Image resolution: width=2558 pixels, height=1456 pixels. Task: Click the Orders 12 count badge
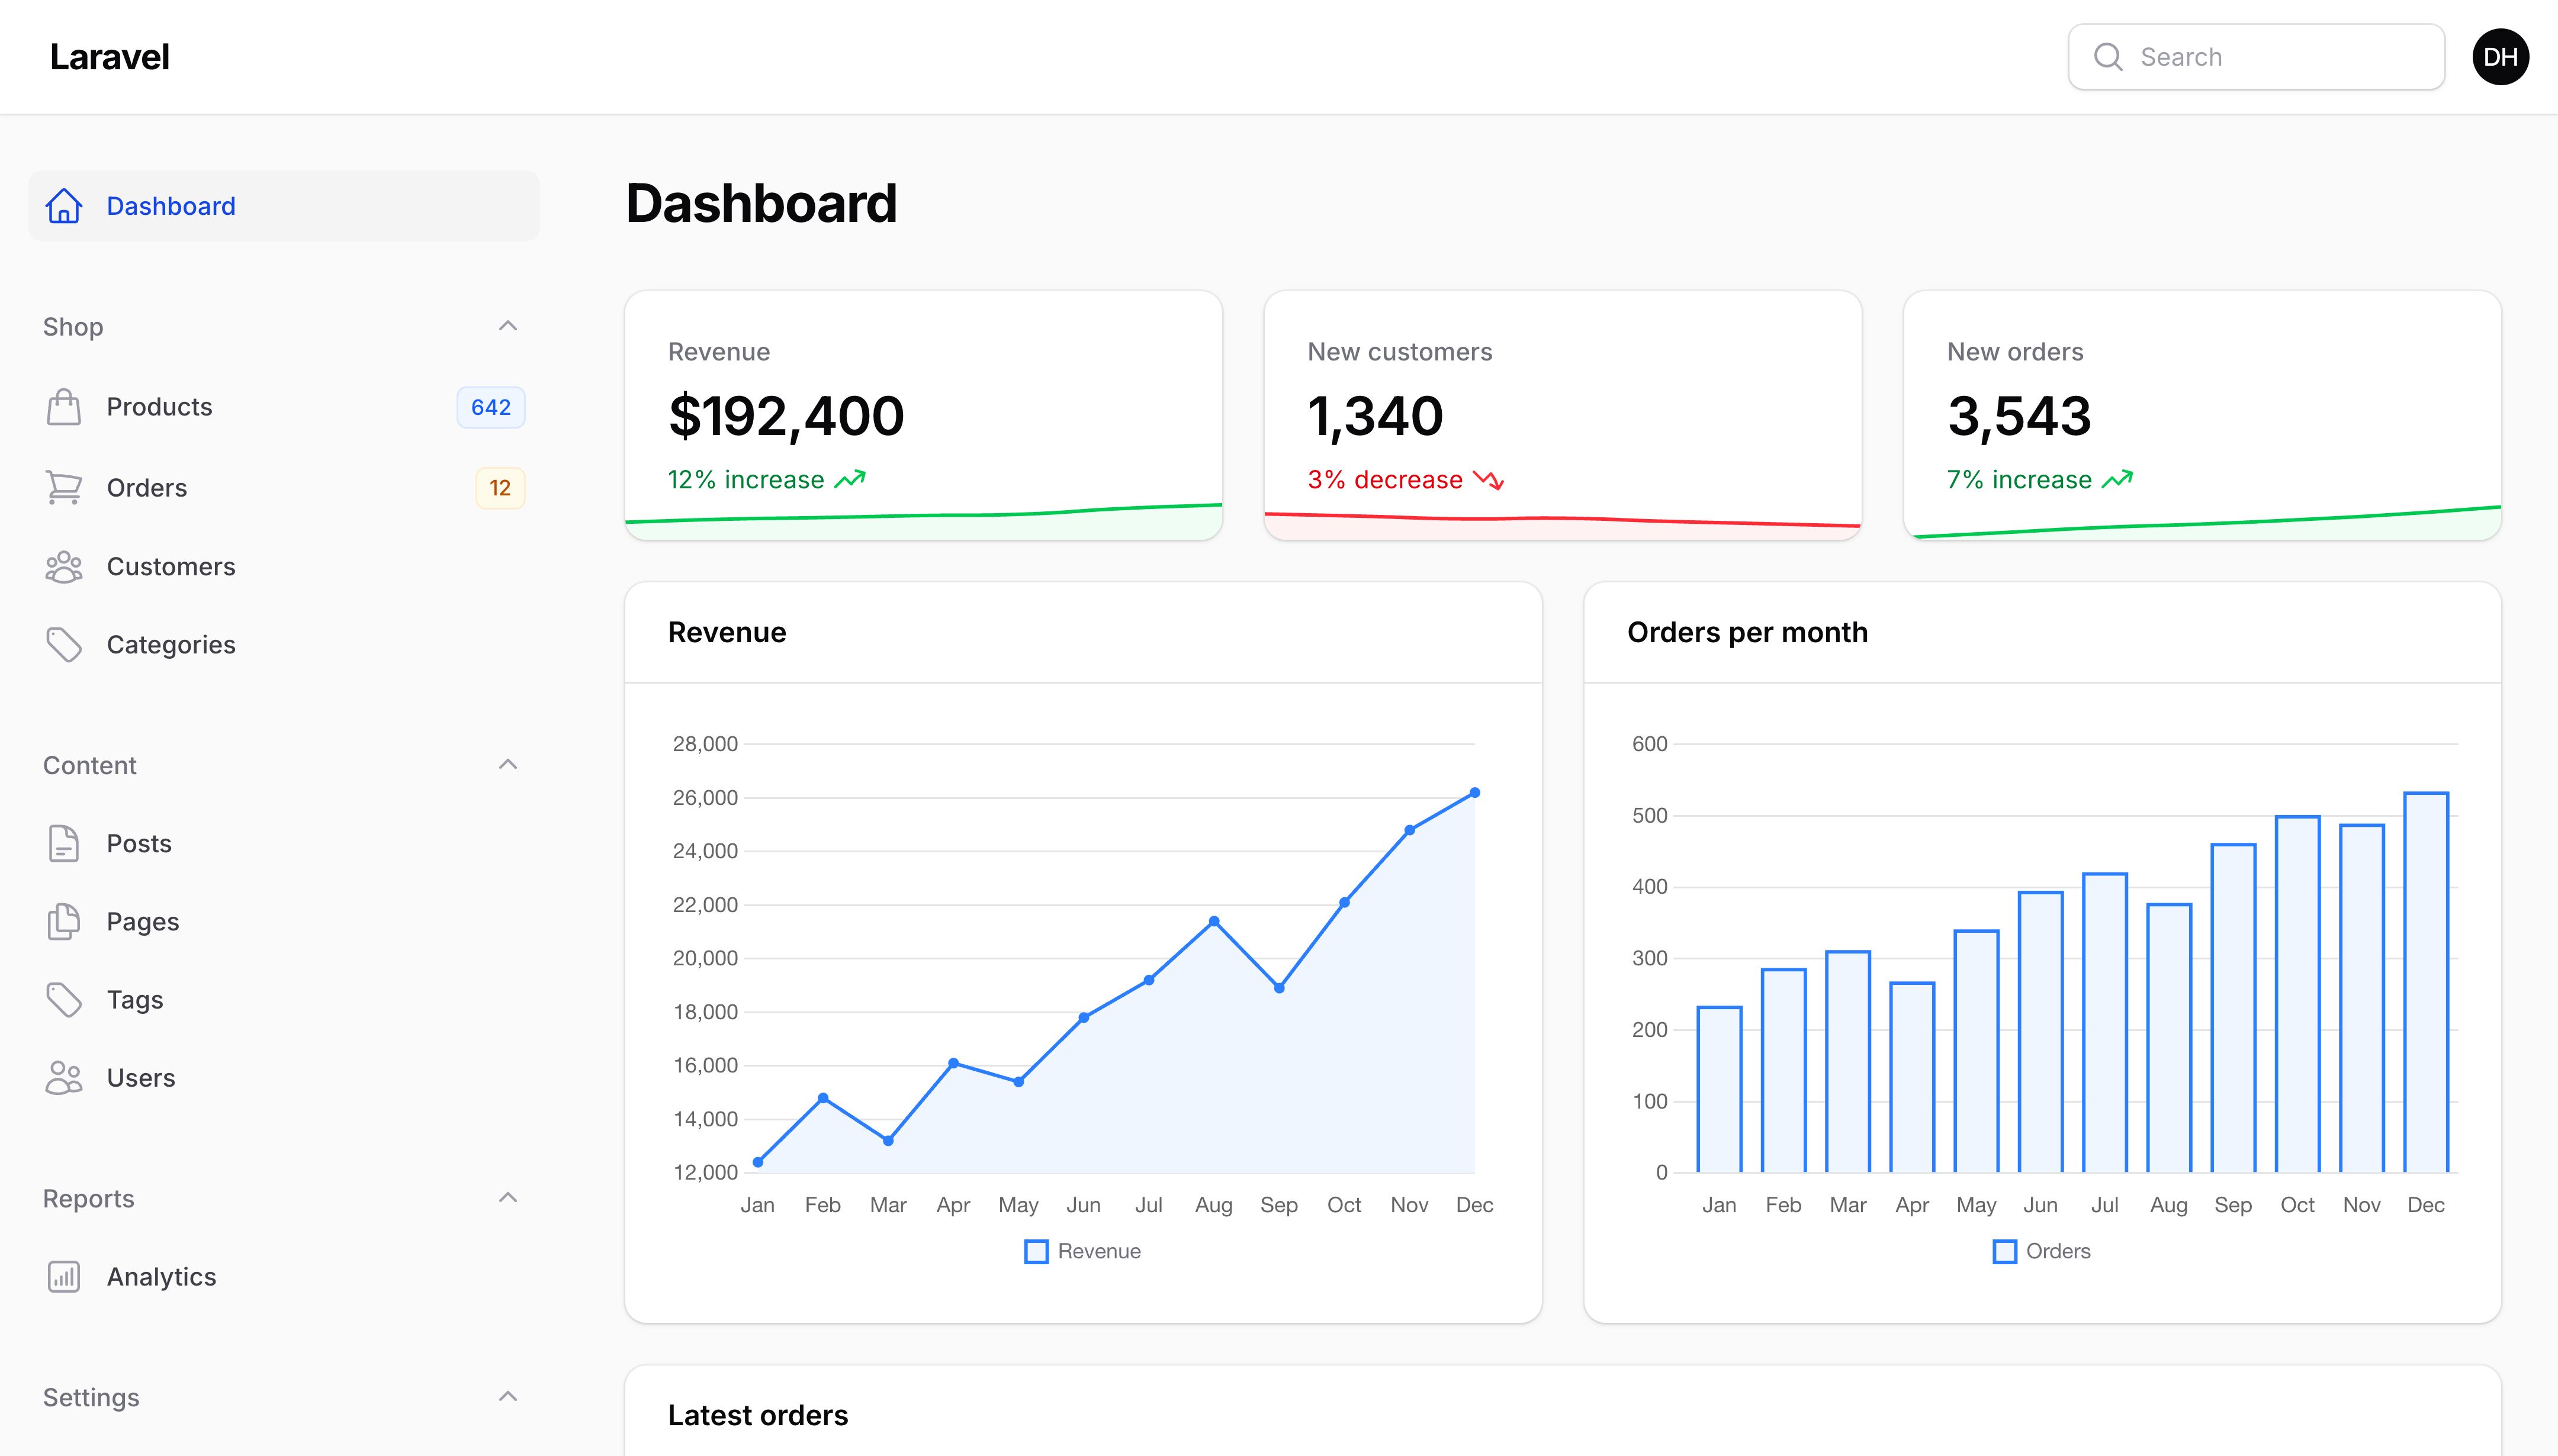500,488
